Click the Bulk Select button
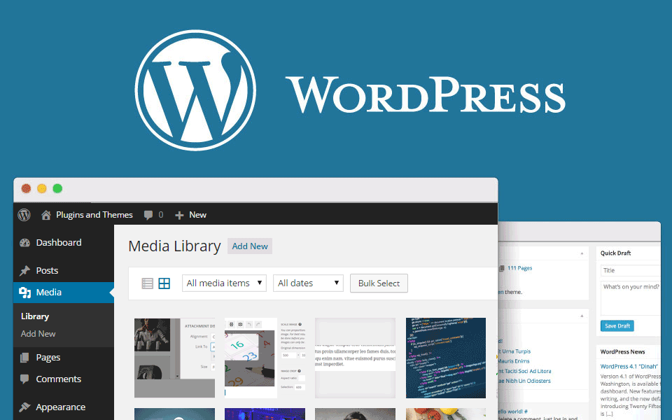Image resolution: width=672 pixels, height=420 pixels. (379, 283)
